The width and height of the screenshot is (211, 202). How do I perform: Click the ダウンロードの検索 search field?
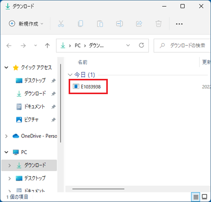pos(183,45)
